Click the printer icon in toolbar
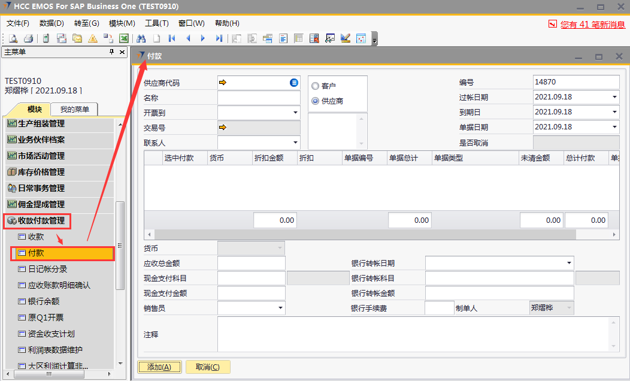The width and height of the screenshot is (630, 381). [28, 38]
